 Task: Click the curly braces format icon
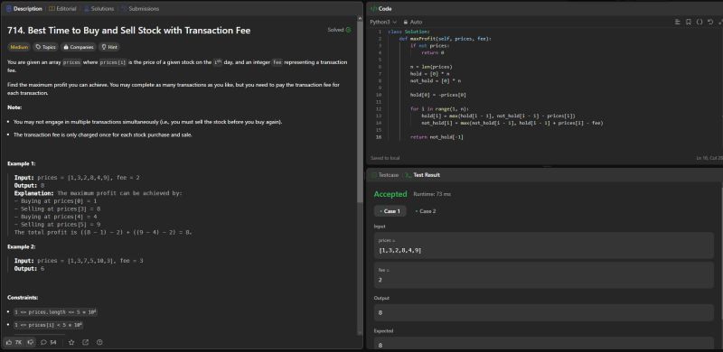point(699,22)
